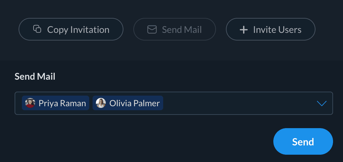Image resolution: width=343 pixels, height=162 pixels.
Task: Click the Send Mail section heading
Action: pos(35,77)
